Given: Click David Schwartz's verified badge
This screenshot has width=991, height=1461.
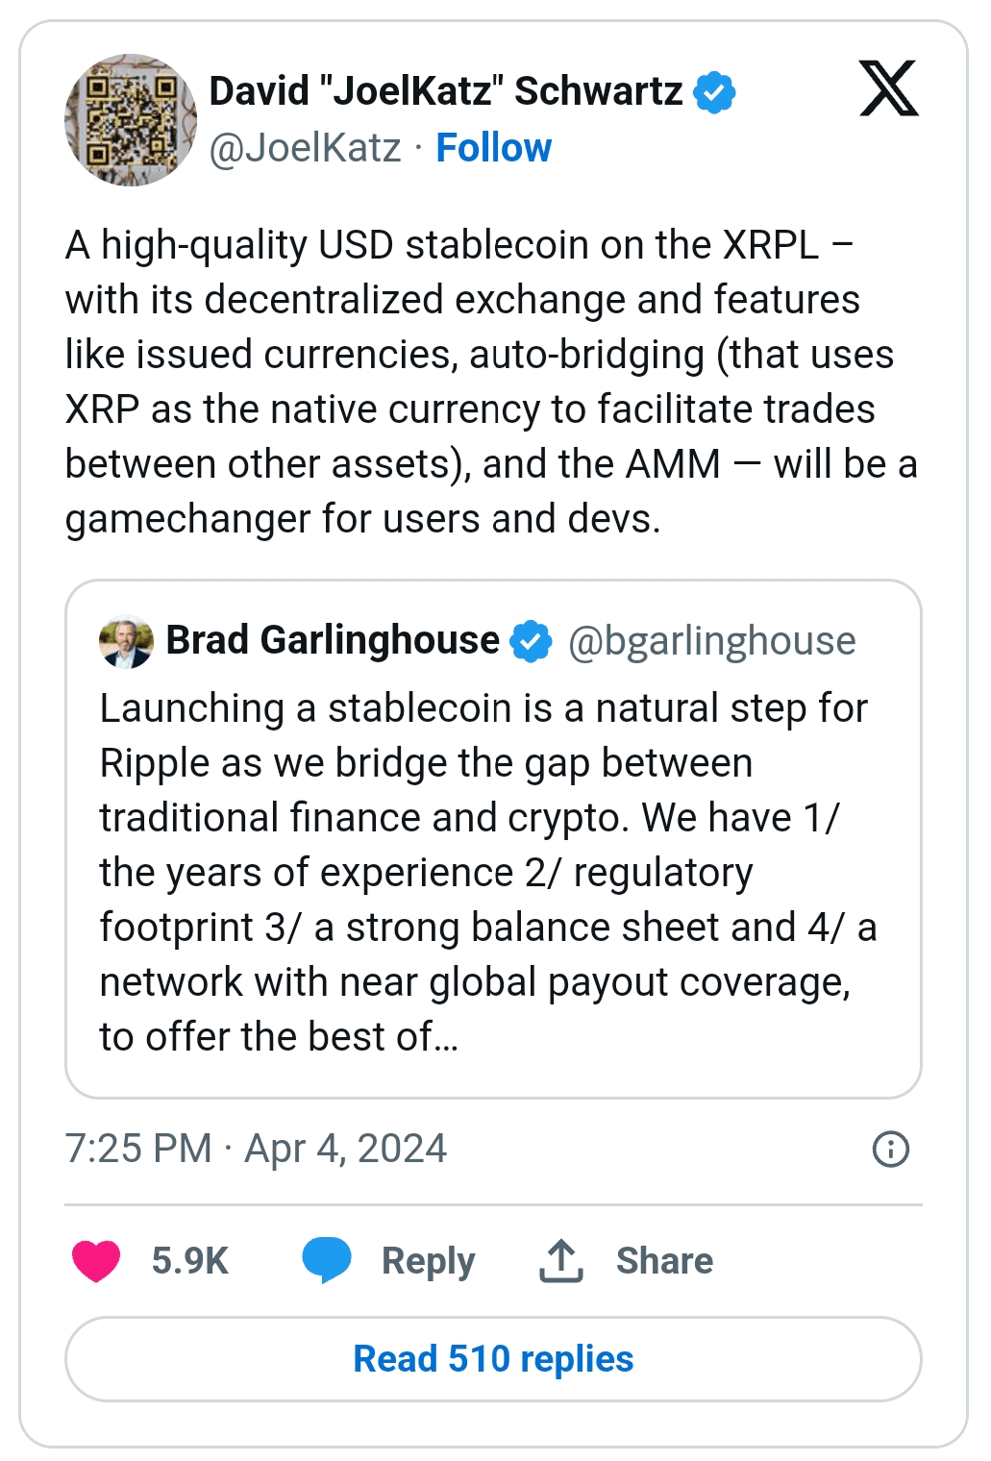Looking at the screenshot, I should click(x=714, y=92).
